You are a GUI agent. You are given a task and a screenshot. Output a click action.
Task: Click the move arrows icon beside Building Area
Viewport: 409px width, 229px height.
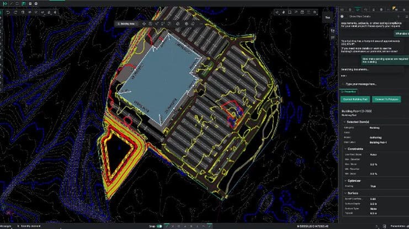144,24
